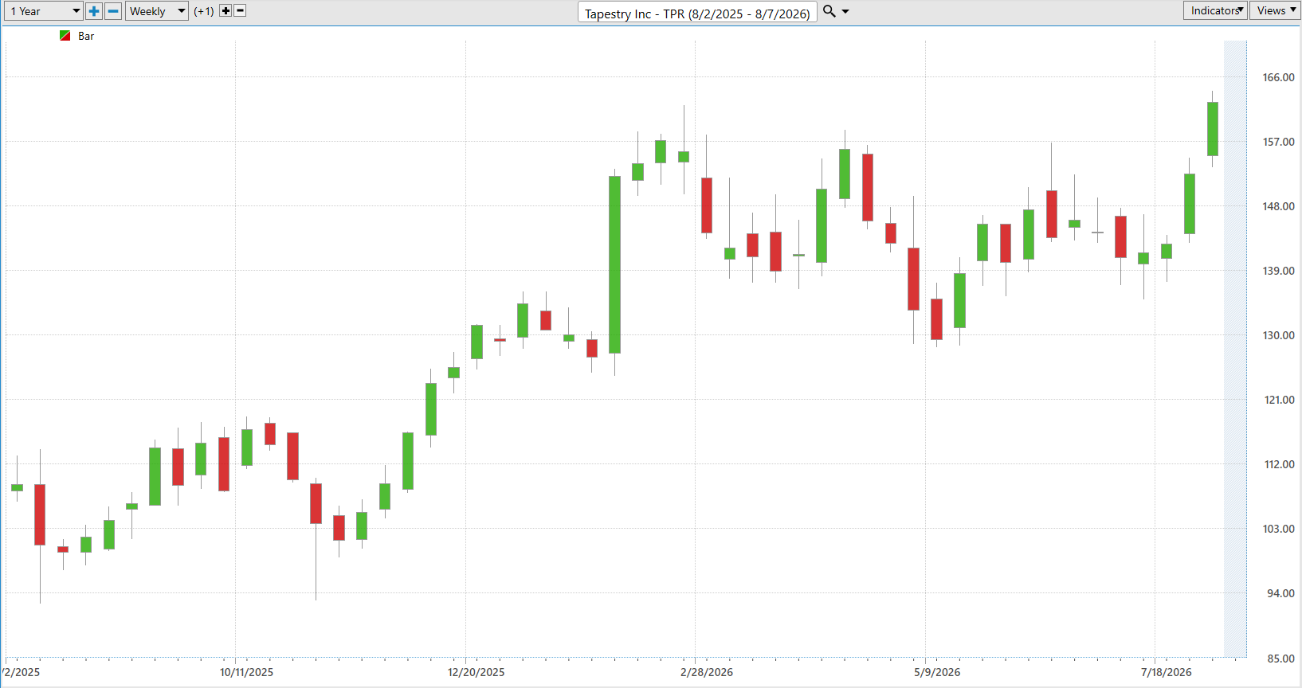
Task: Click the Tapestry Inc - TPR symbol field
Action: (697, 13)
